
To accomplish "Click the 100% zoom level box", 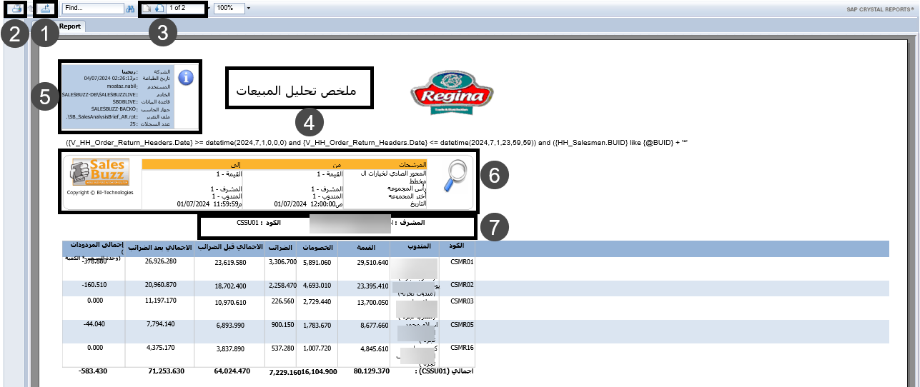I will (227, 8).
